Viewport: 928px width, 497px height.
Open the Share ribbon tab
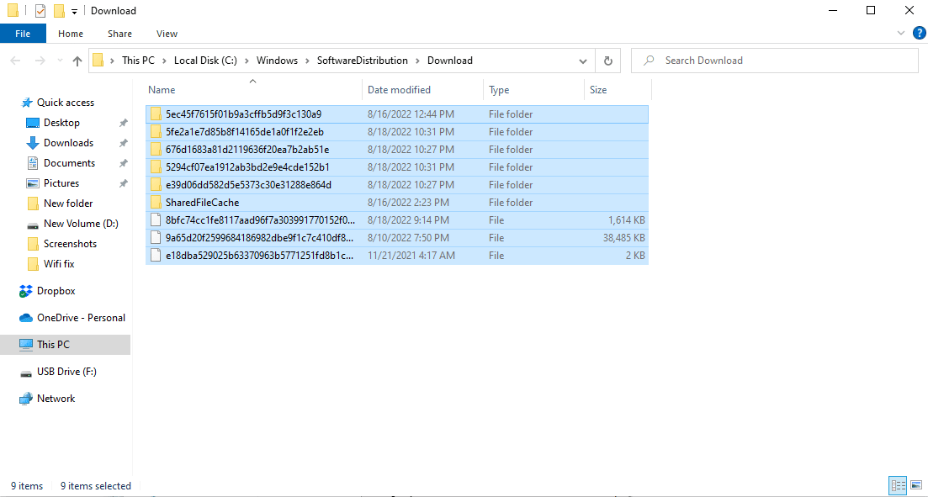click(119, 34)
